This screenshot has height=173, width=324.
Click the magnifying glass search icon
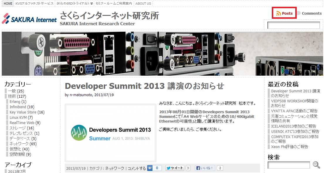pos(316,165)
